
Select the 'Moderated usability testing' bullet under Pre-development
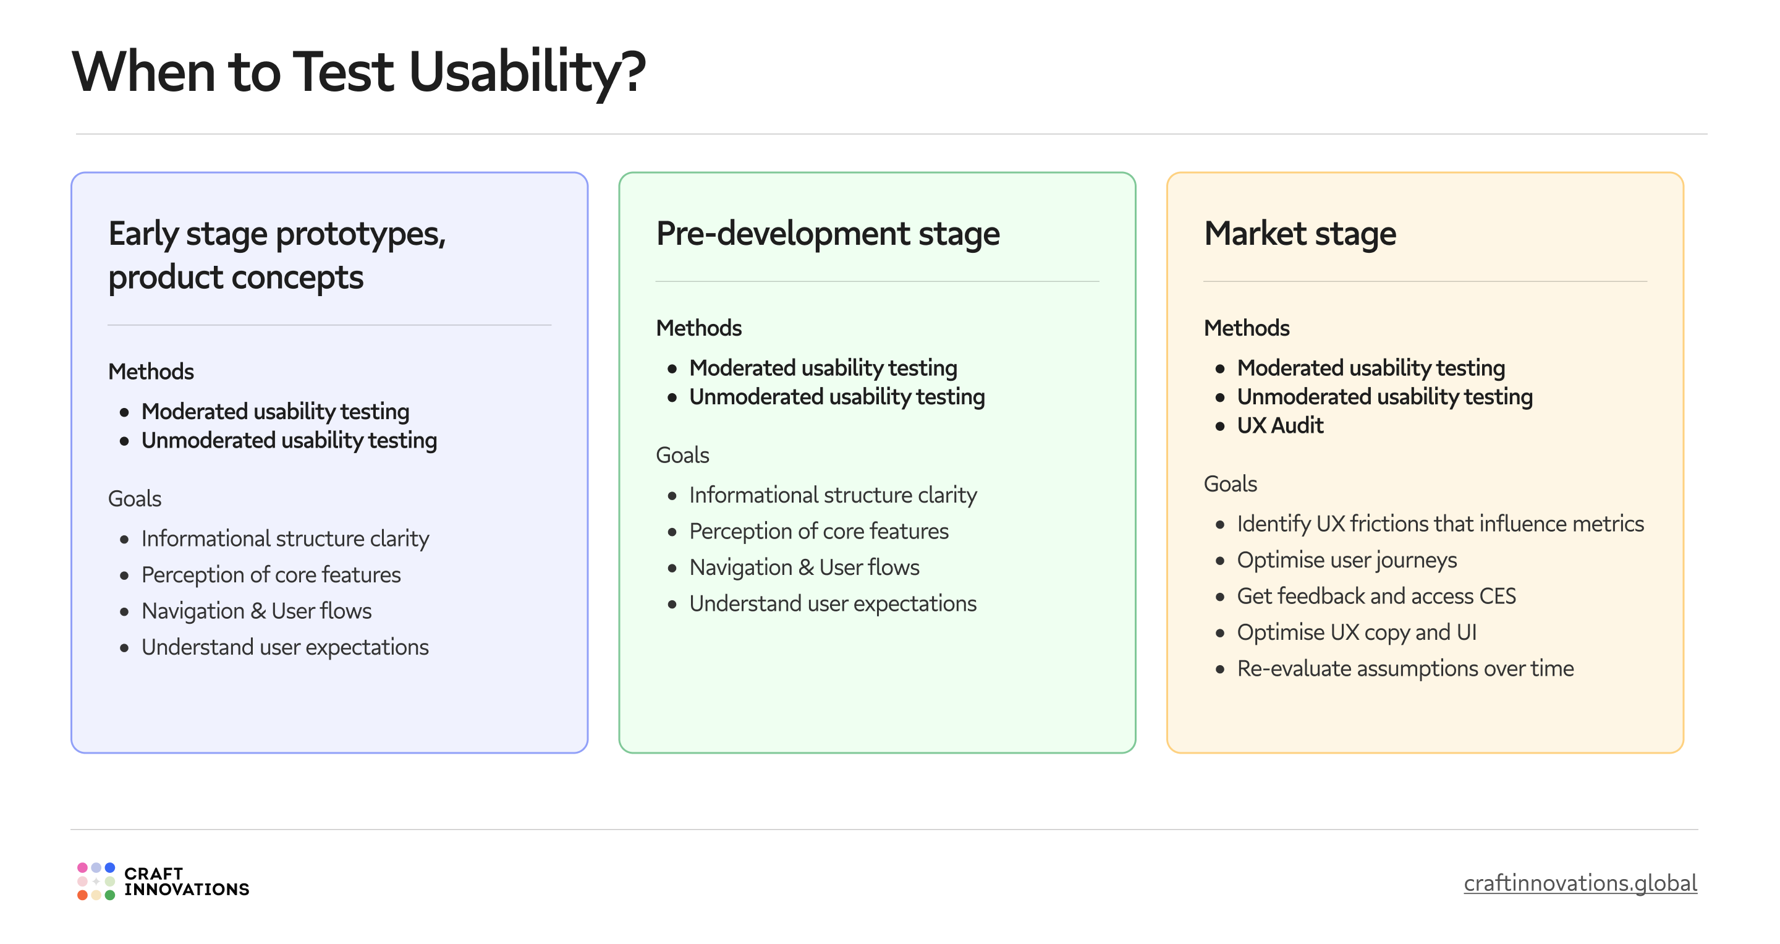pyautogui.click(x=823, y=368)
